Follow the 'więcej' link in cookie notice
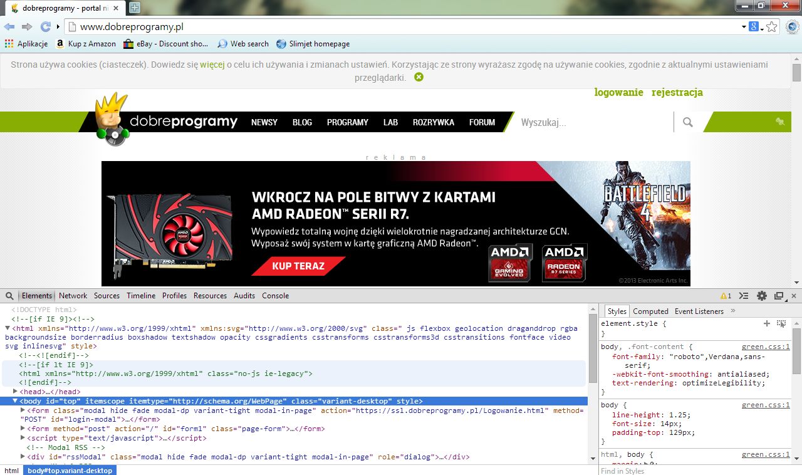Viewport: 802px width, 475px height. [212, 65]
